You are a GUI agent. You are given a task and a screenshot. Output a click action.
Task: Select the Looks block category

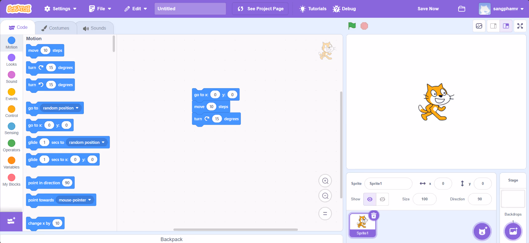coord(11,60)
